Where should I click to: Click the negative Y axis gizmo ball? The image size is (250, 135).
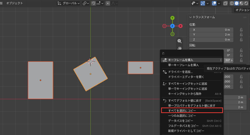[x=172, y=34]
